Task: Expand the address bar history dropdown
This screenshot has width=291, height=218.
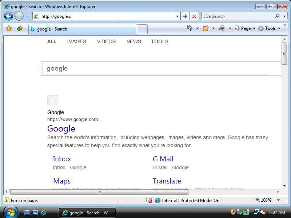Action: tap(177, 16)
